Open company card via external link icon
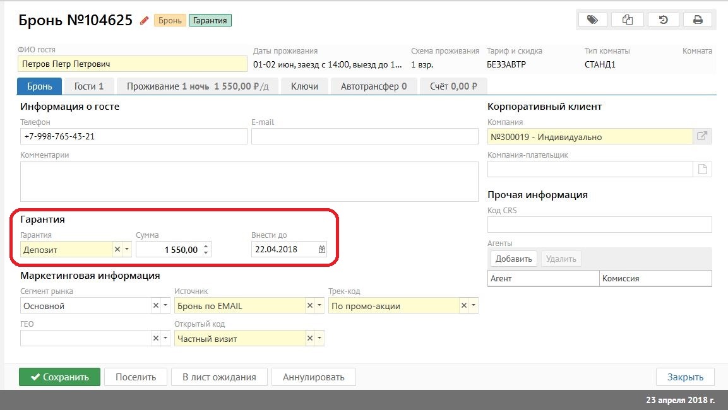Screen dimensions: 728x410 (702, 136)
